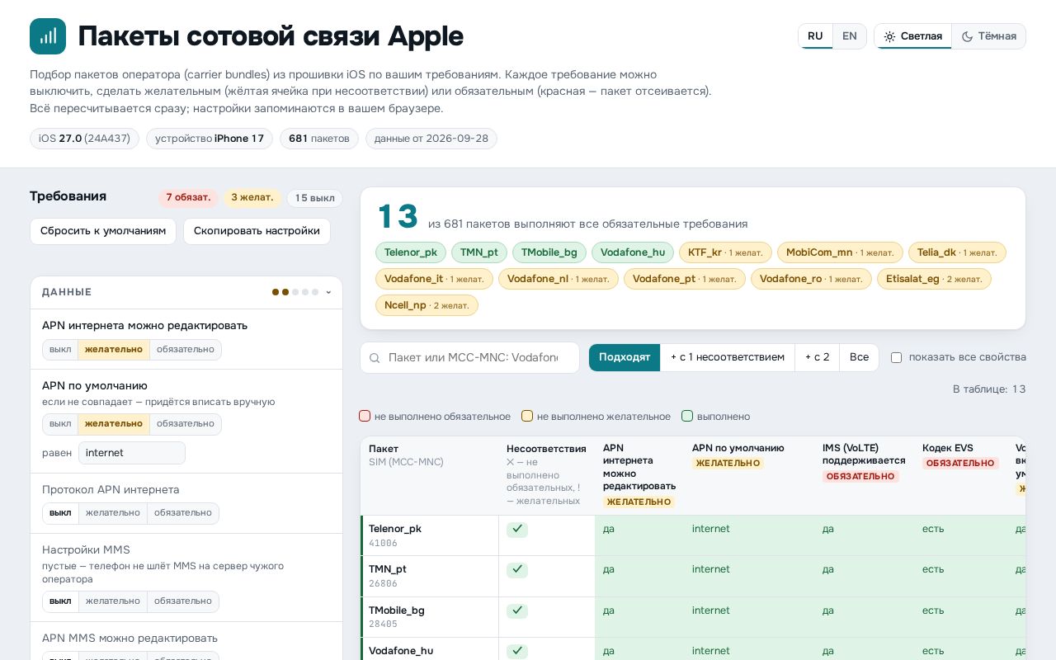Set Настройки MMS to обязательно
Viewport: 1056px width, 660px height.
[183, 601]
